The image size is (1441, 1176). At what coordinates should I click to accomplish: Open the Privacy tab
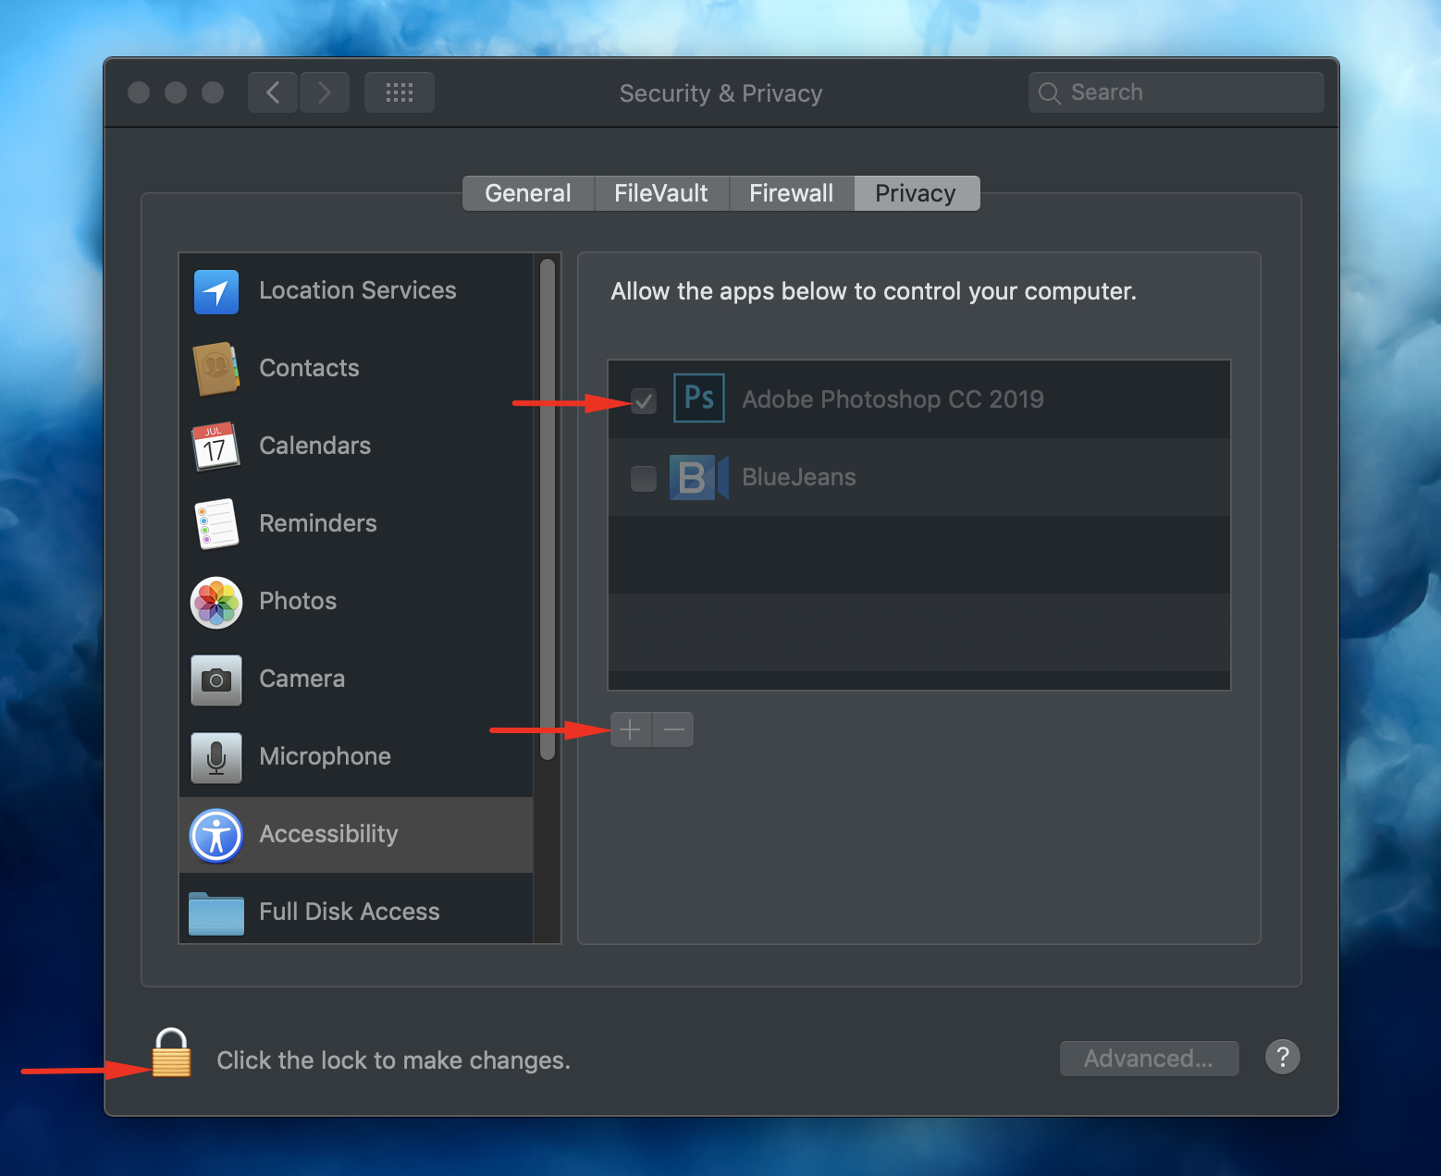pos(915,192)
